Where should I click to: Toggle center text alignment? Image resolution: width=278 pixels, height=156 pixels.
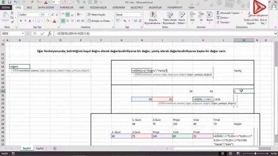coord(68,21)
